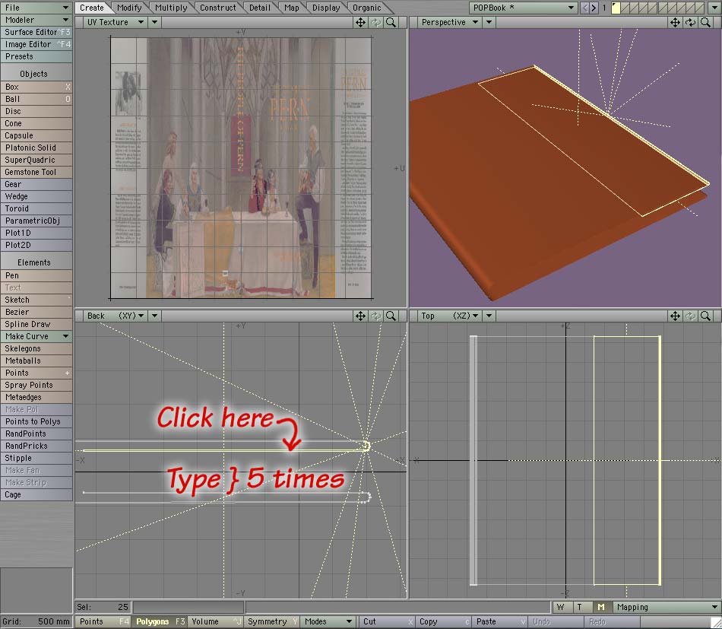
Task: Open the Presets panel
Action: click(x=36, y=56)
